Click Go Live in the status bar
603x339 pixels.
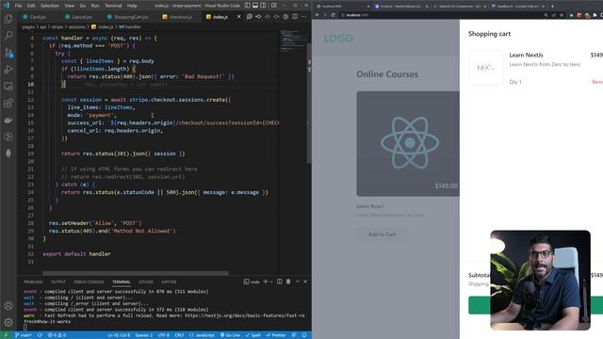[230, 335]
